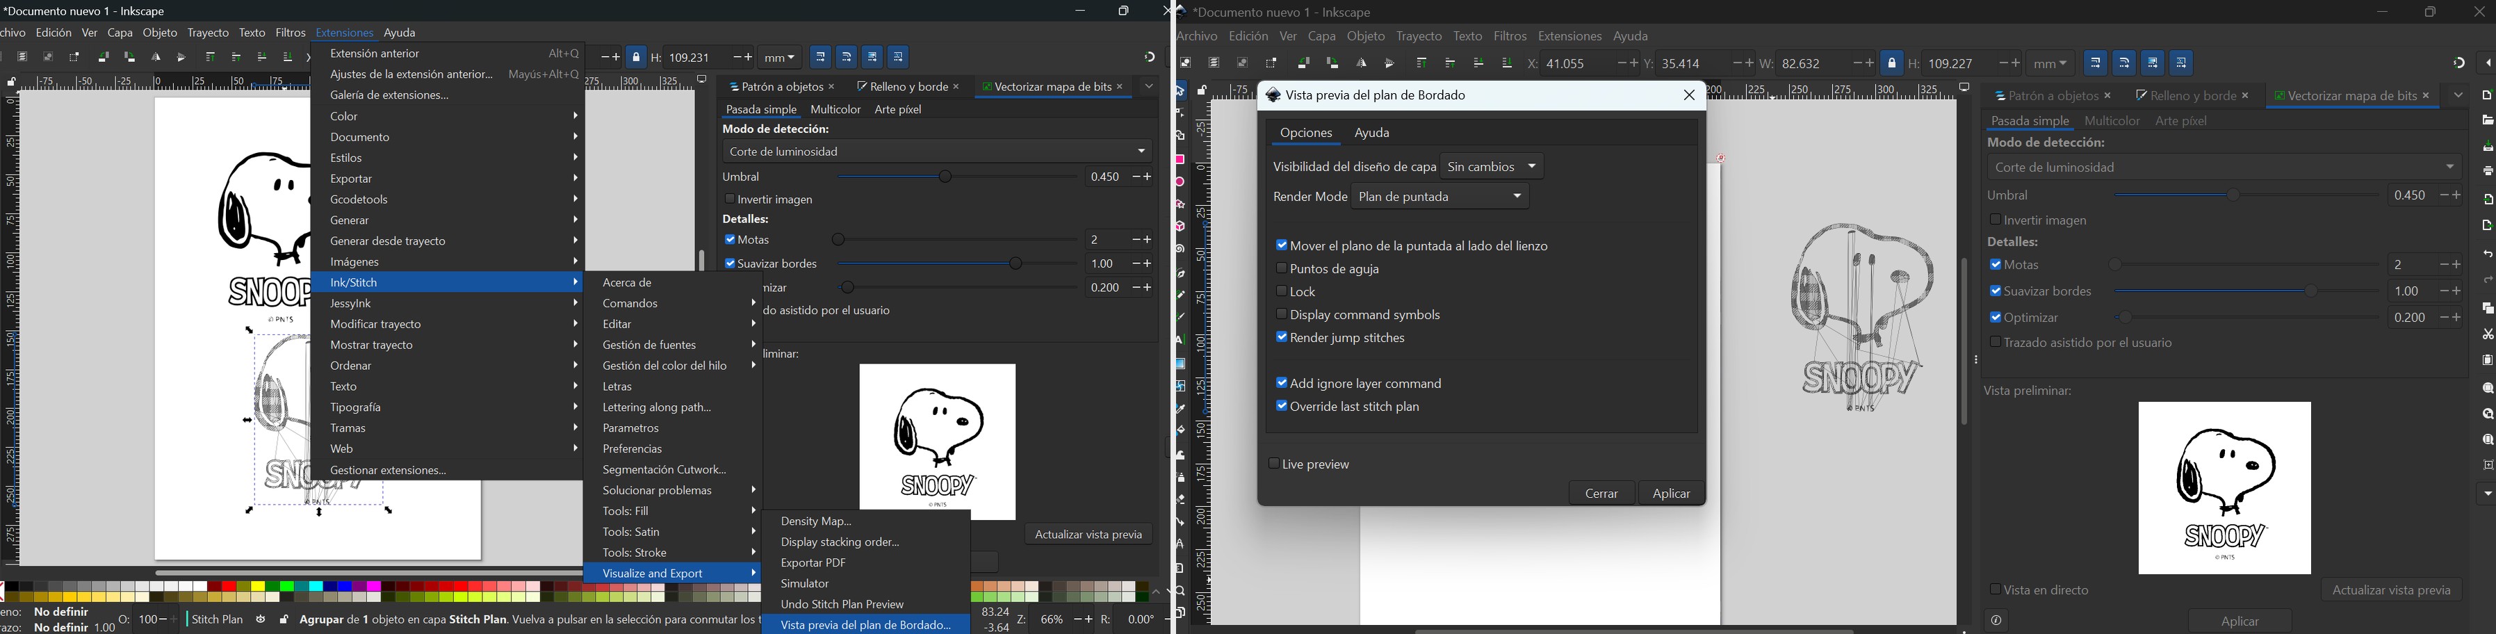Click Aplicar button in right trace panel
Screen dimensions: 2496x634
[2240, 620]
